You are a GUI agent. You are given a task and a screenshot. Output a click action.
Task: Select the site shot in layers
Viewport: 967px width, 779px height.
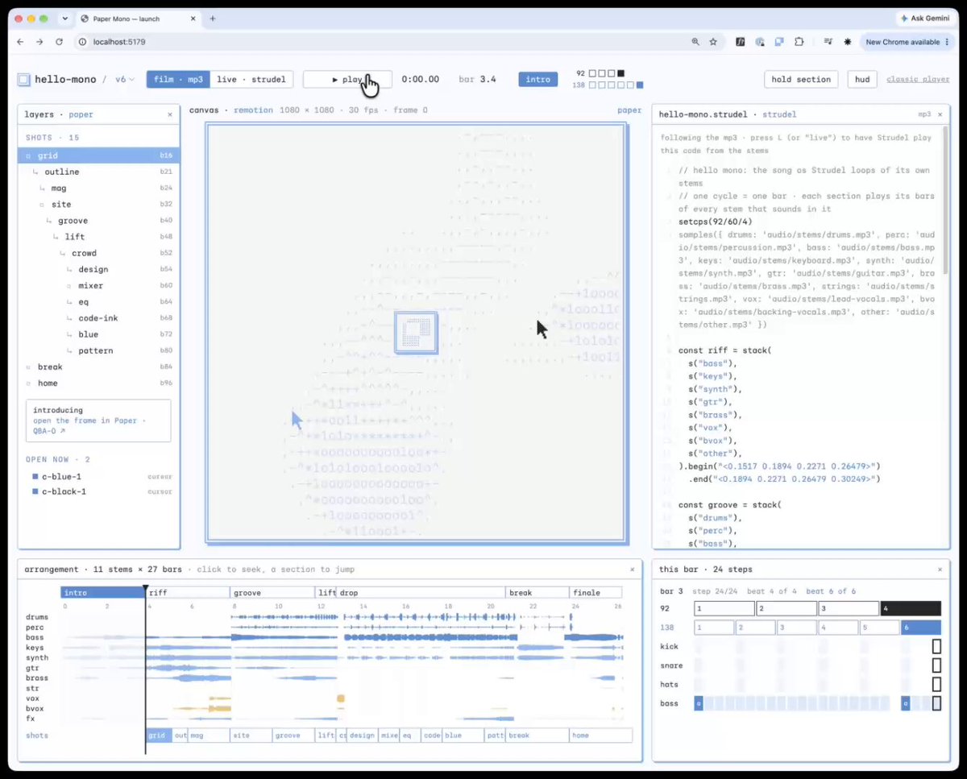click(99, 205)
